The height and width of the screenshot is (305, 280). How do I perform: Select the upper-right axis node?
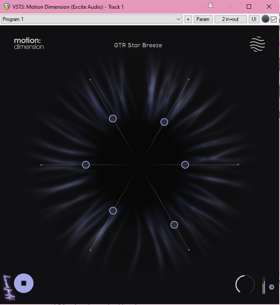click(164, 122)
